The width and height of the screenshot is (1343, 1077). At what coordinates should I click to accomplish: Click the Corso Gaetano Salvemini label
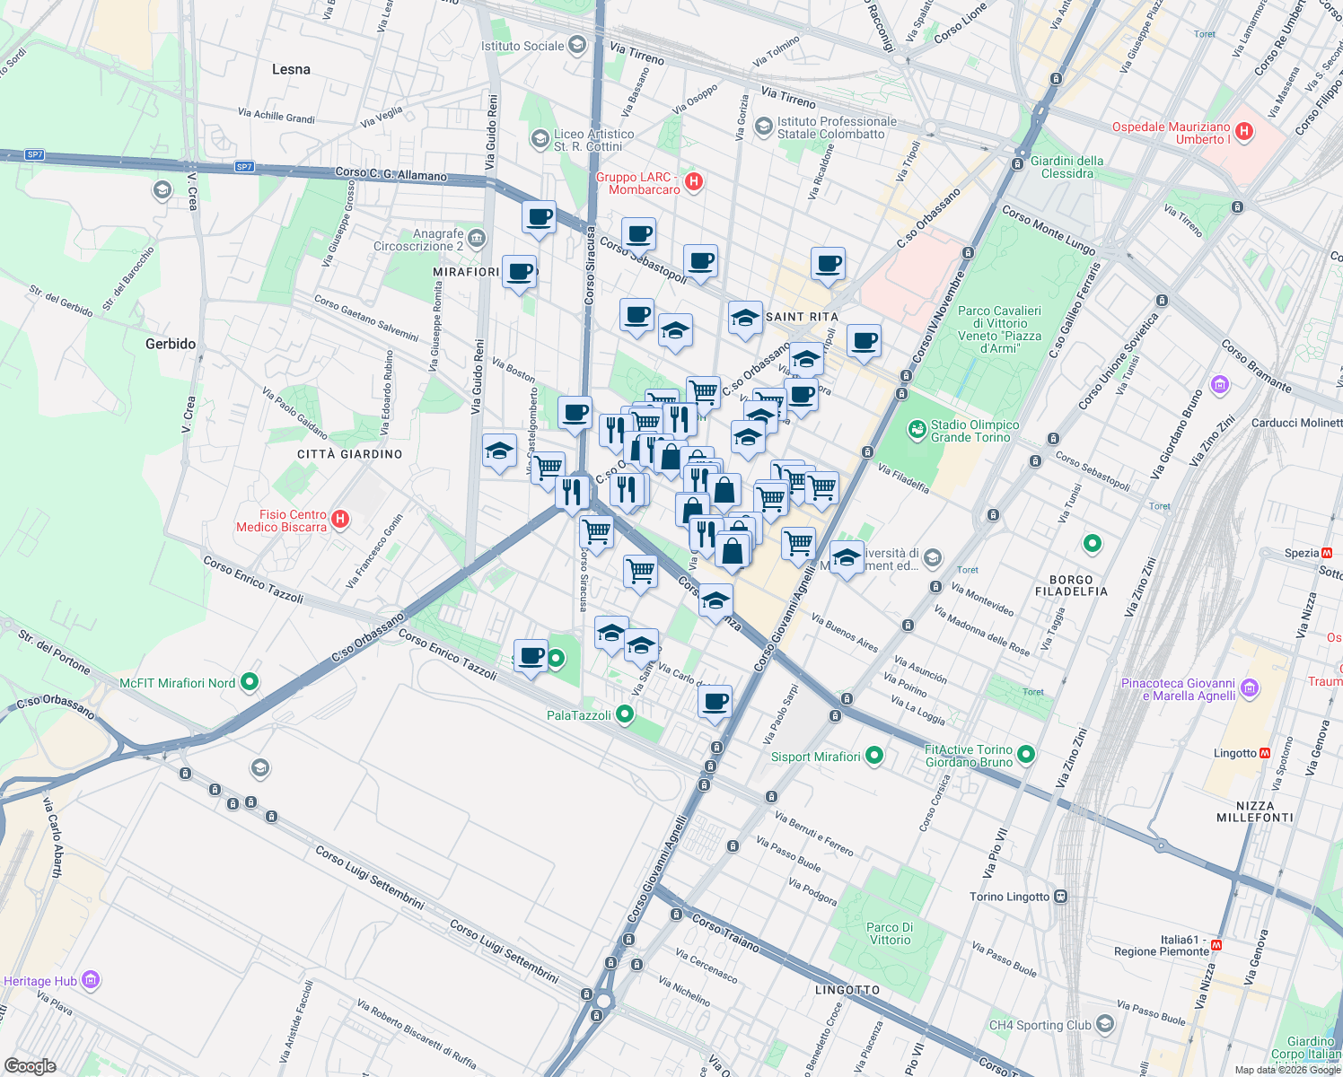click(366, 318)
